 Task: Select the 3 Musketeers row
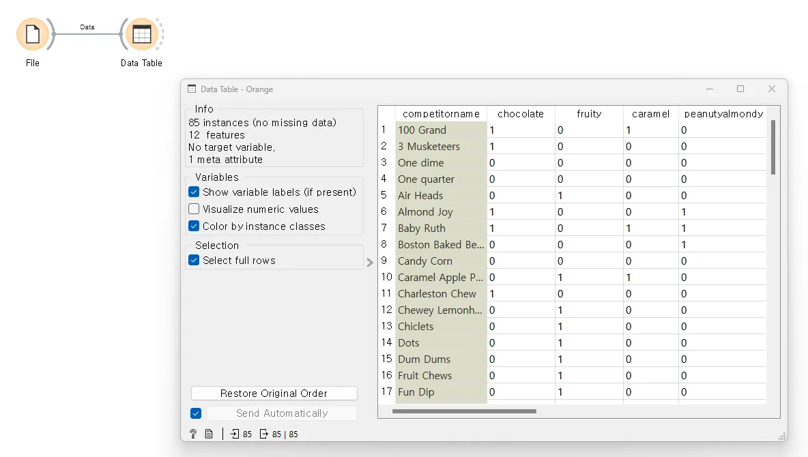pyautogui.click(x=441, y=147)
